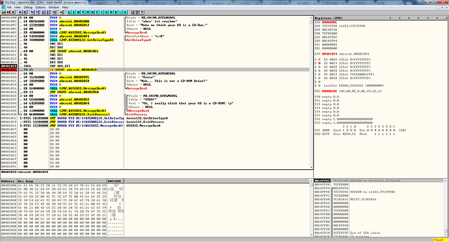Click the Step into toolbar icon

32,12
